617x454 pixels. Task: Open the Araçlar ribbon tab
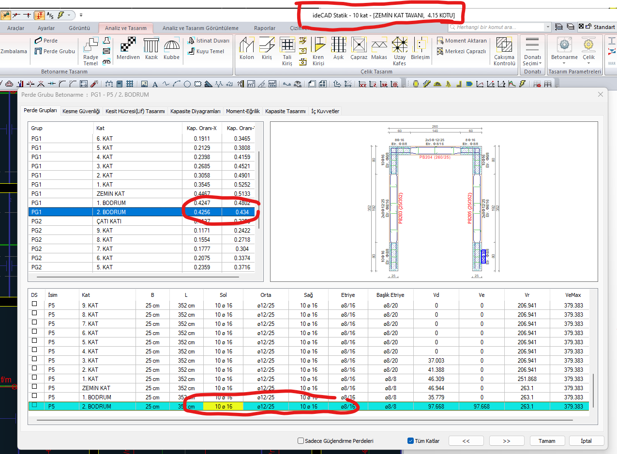point(15,28)
